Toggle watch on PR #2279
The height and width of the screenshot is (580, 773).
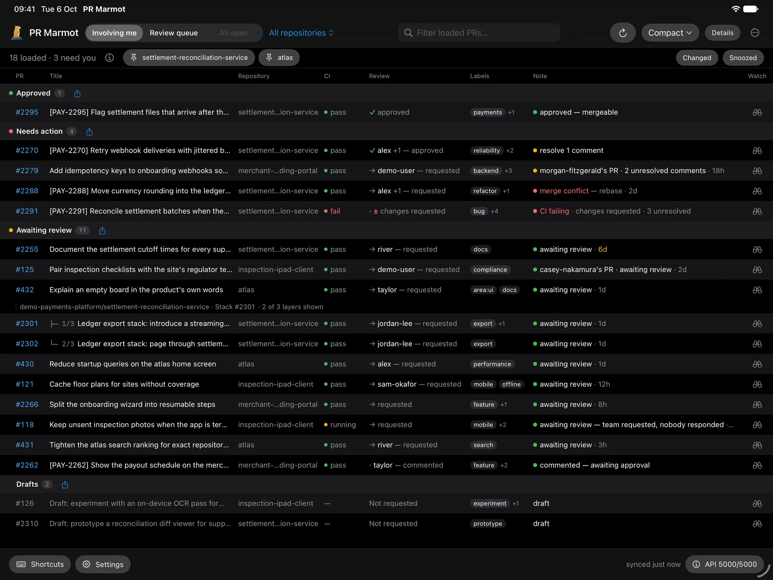coord(757,171)
